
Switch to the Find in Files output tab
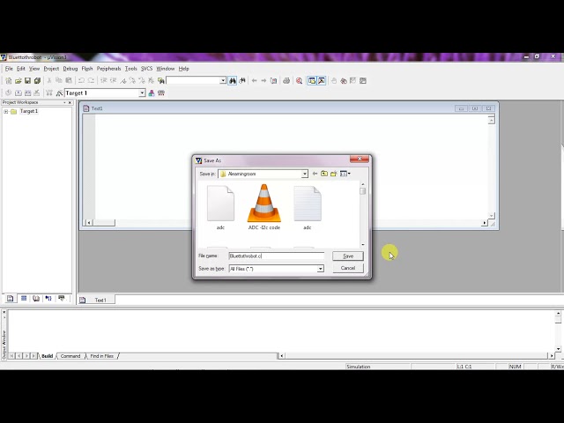(102, 356)
